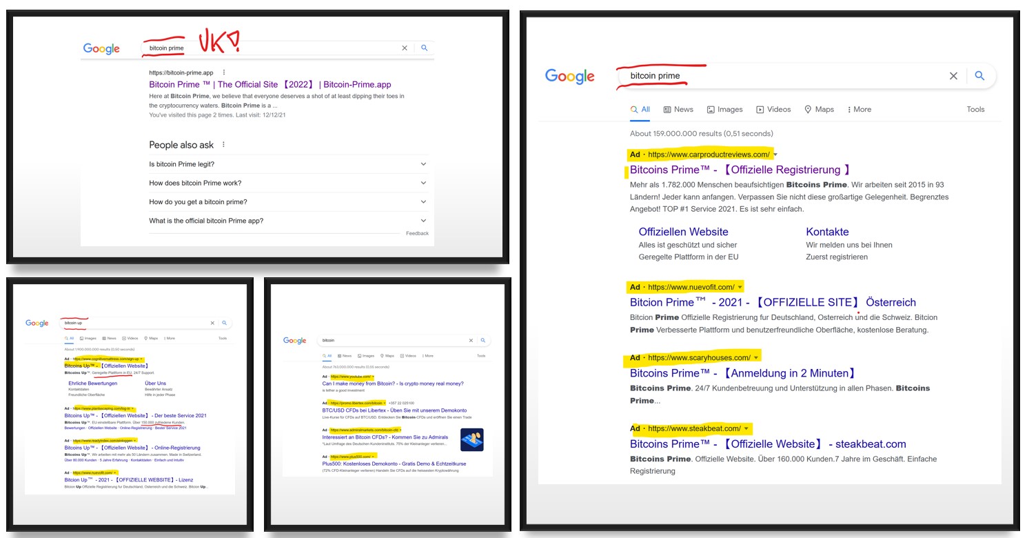Open the Bitcoins Up Der beste Service 2021 ad
This screenshot has height=538, width=1027.
(x=135, y=416)
